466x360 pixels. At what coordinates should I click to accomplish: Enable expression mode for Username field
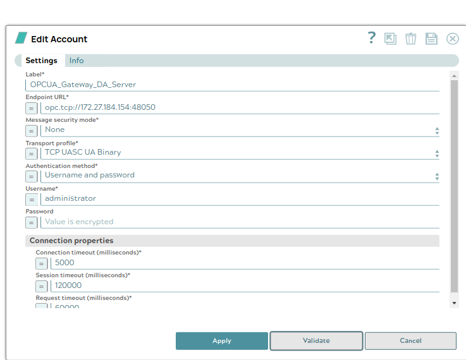pyautogui.click(x=32, y=199)
